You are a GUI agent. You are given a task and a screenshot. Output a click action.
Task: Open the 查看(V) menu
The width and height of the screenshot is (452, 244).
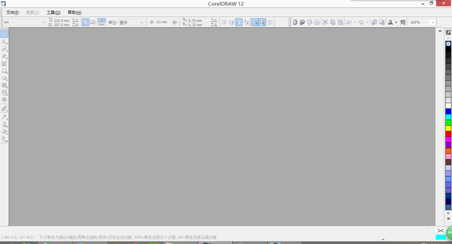click(32, 12)
